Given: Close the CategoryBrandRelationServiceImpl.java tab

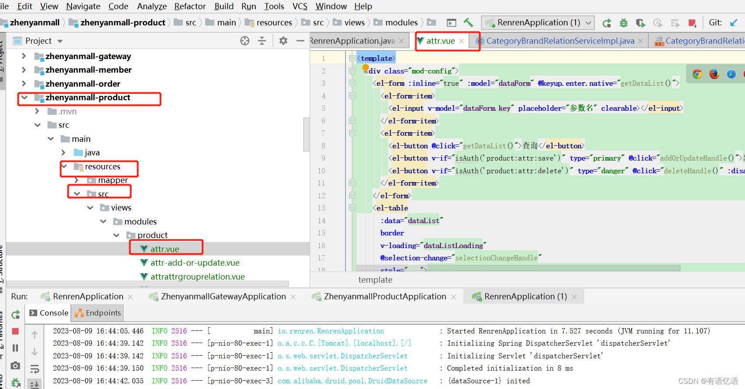Looking at the screenshot, I should coord(640,41).
